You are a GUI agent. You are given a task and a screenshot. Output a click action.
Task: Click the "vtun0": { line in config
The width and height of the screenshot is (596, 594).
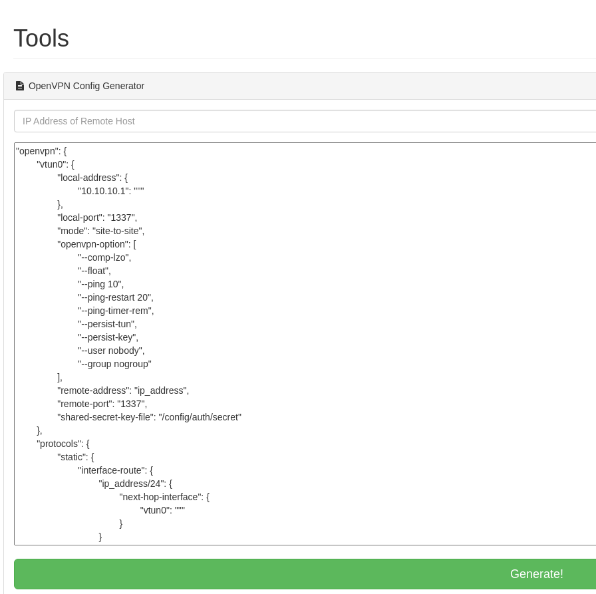[55, 164]
